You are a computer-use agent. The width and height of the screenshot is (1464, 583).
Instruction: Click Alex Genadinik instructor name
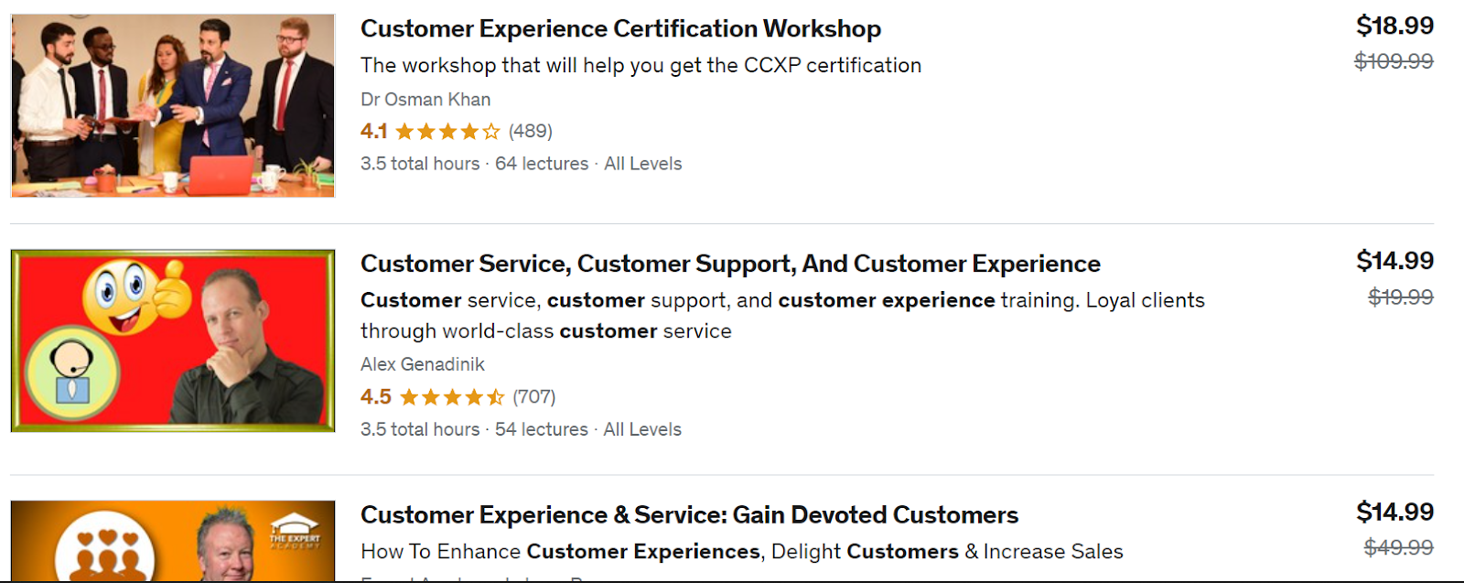tap(423, 364)
